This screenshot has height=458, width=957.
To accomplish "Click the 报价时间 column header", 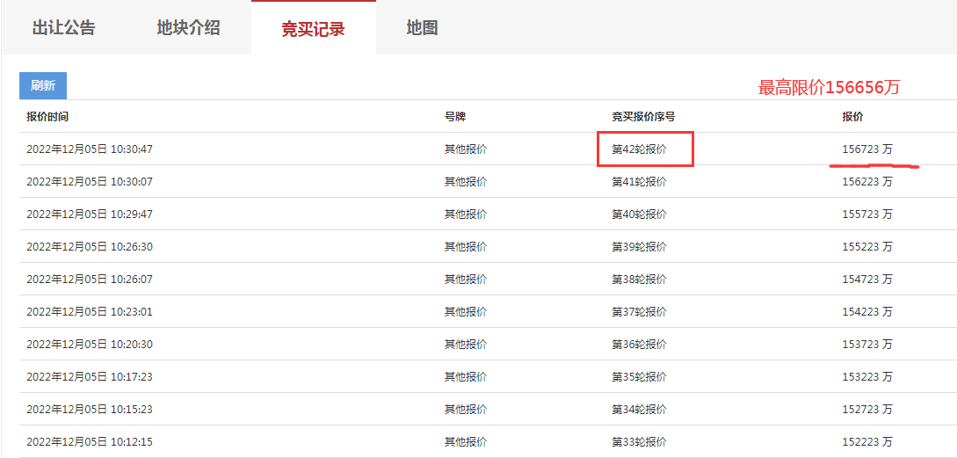I will 47,117.
